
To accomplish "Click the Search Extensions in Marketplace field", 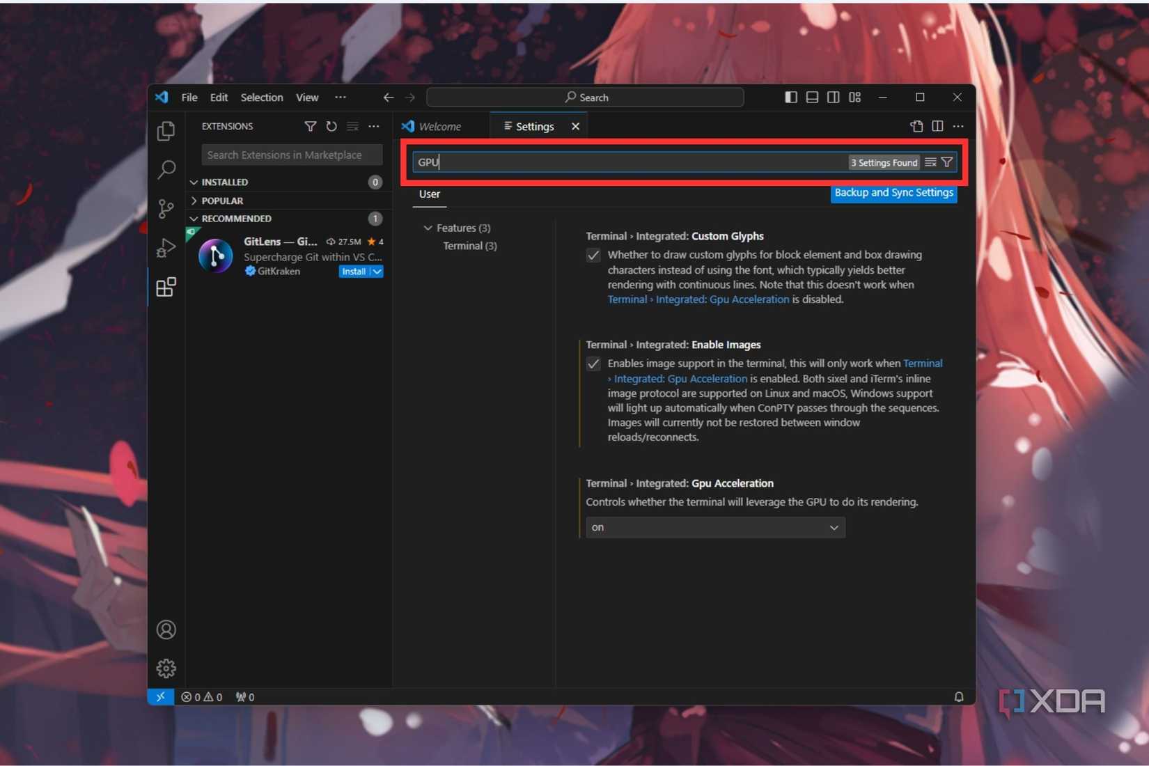I will tap(292, 155).
